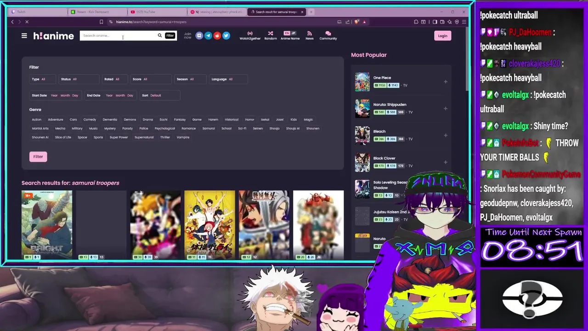Open the Discord join link icon

[199, 35]
